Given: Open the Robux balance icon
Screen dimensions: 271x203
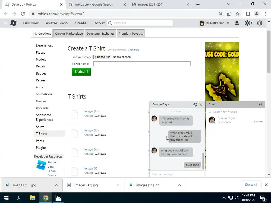Looking at the screenshot, I should (247, 23).
